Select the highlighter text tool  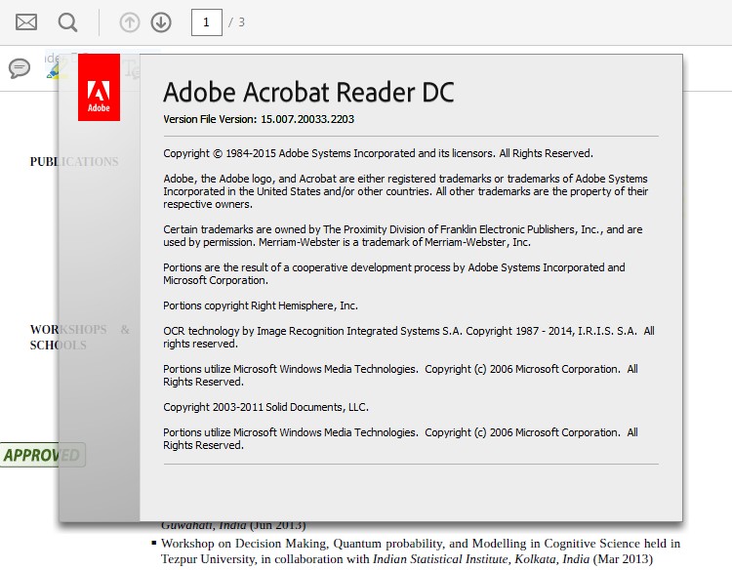(56, 69)
